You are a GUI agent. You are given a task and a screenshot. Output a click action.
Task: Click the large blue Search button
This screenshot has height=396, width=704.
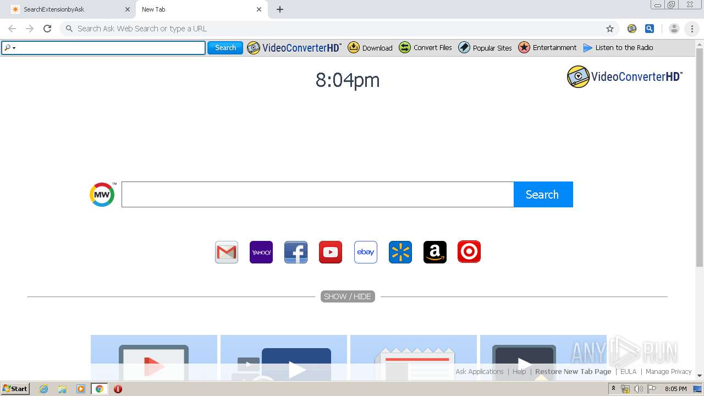(x=543, y=195)
